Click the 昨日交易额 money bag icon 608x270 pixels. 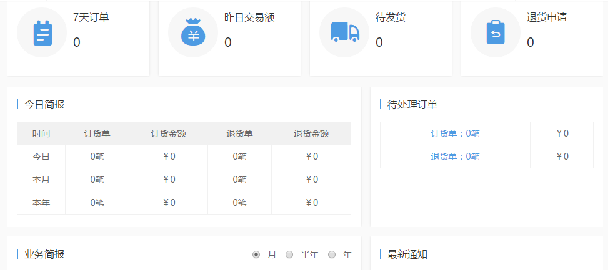click(x=193, y=32)
